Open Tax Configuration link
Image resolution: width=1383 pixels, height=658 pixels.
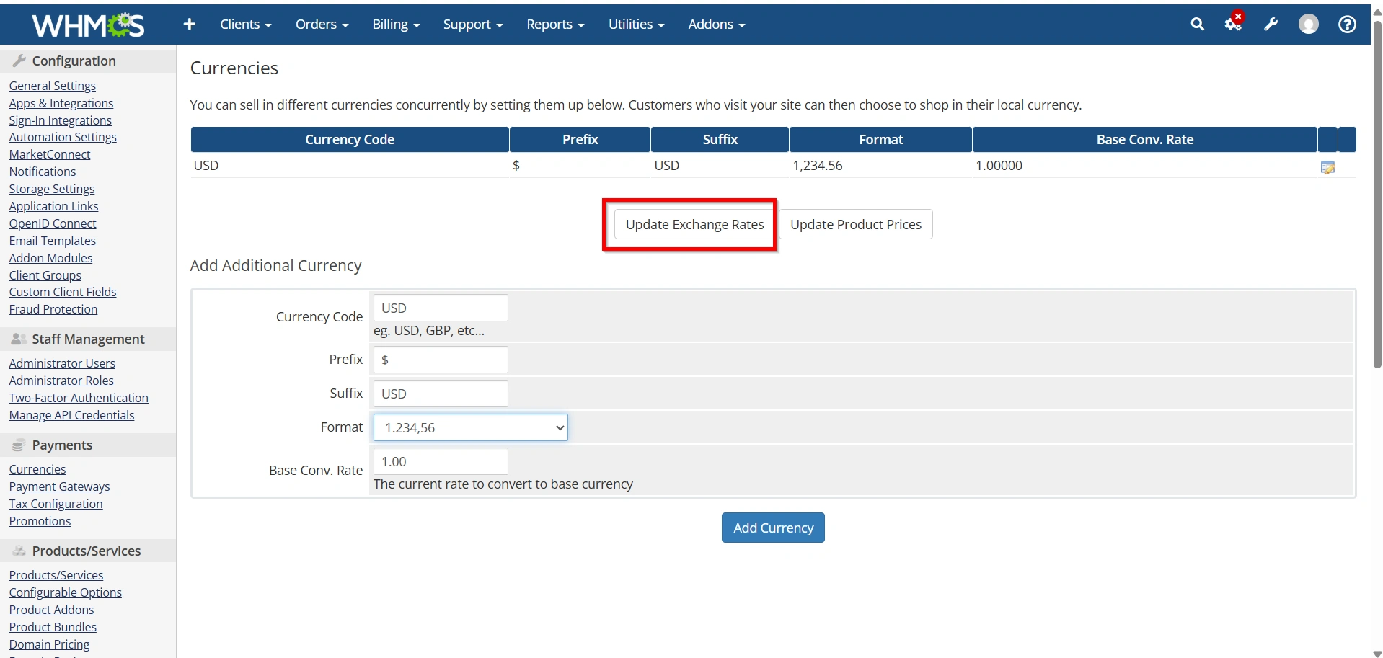coord(56,504)
